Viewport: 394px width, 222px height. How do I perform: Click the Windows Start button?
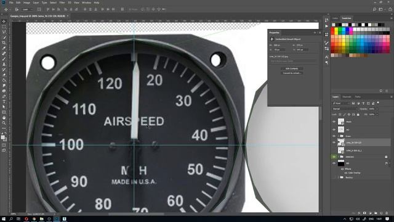point(4,219)
